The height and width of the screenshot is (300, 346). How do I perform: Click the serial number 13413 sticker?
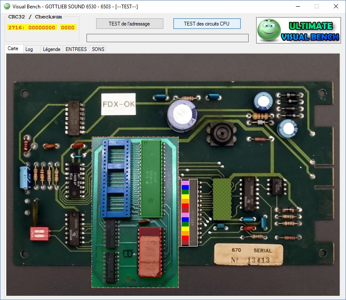coord(249,254)
